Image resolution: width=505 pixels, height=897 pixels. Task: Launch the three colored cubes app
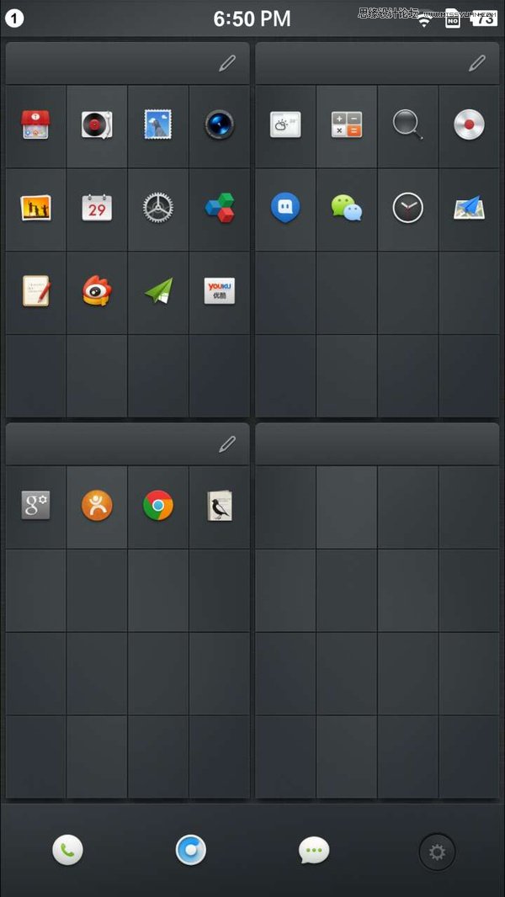220,207
